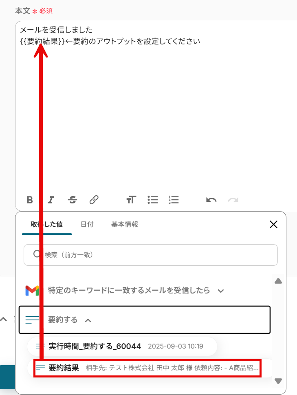Apply italic formatting to text
Image resolution: width=297 pixels, height=395 pixels.
(x=51, y=200)
